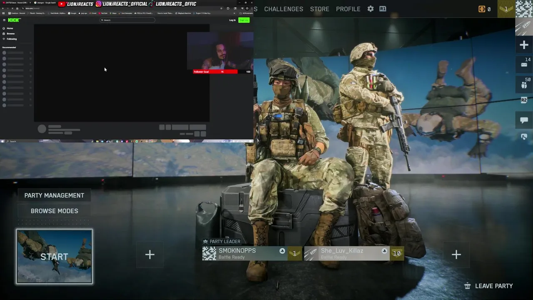Open the mail inbox icon showing 14
Image resolution: width=533 pixels, height=300 pixels.
point(524,64)
